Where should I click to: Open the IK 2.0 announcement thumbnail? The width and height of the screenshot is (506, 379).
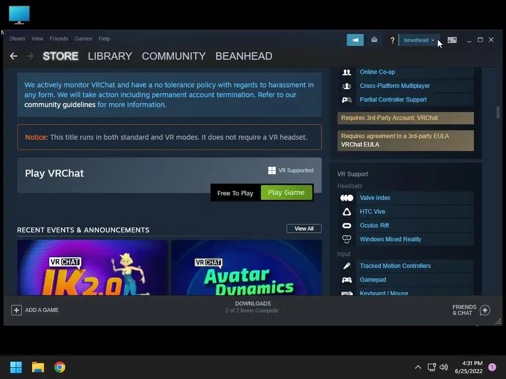tap(92, 267)
